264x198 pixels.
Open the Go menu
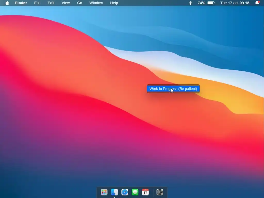click(x=79, y=3)
